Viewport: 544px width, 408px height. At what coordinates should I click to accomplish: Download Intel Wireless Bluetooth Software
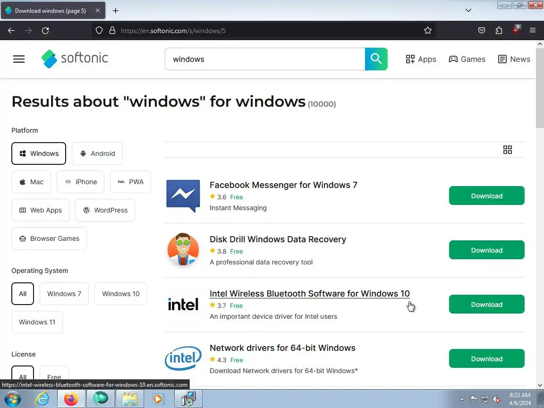point(487,304)
